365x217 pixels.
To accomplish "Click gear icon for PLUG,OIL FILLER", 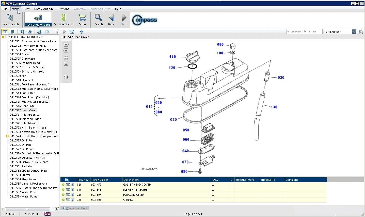I will (63, 195).
